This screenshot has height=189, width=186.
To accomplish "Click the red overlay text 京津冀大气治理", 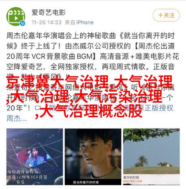I will 58,81.
